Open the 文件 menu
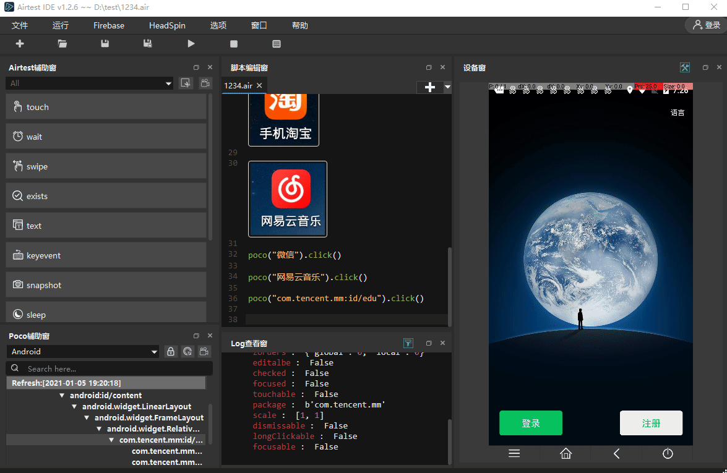 tap(20, 25)
